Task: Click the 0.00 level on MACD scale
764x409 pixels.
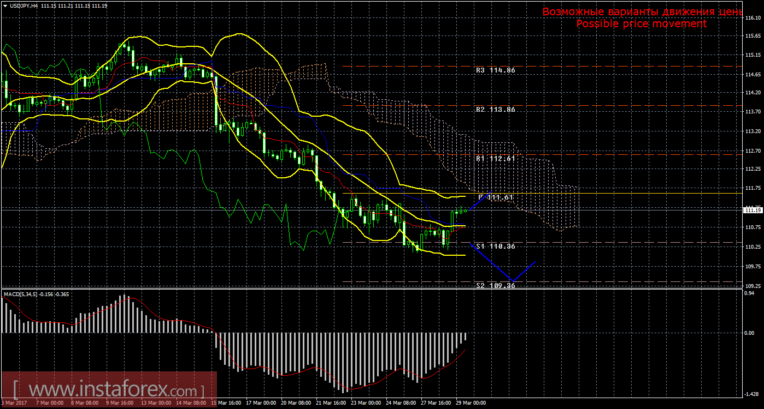Action: [750, 333]
